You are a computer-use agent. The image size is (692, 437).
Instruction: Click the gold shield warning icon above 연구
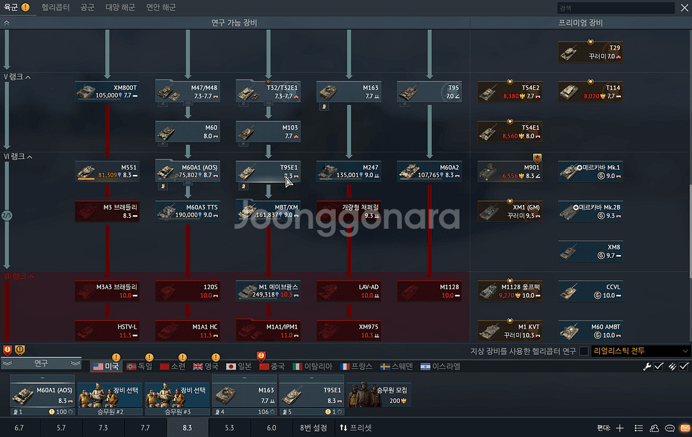pos(20,350)
